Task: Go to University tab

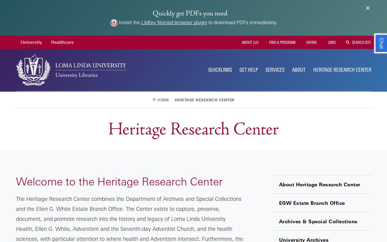Action: coord(31,42)
